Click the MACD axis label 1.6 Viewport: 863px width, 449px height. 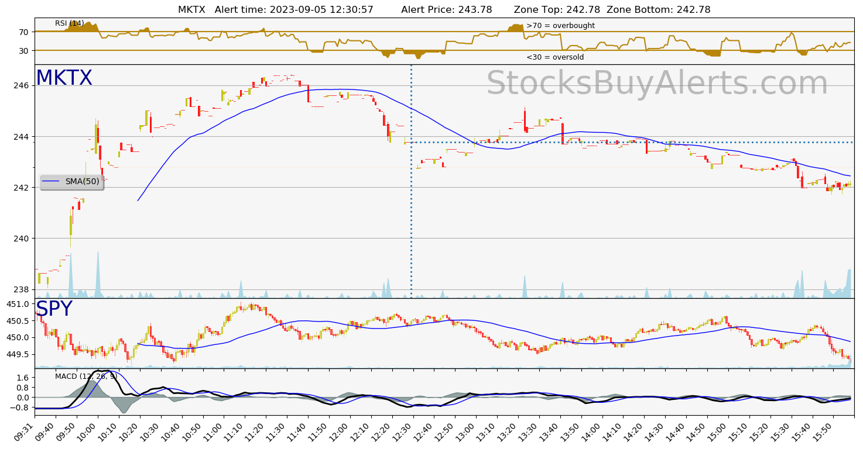(23, 378)
